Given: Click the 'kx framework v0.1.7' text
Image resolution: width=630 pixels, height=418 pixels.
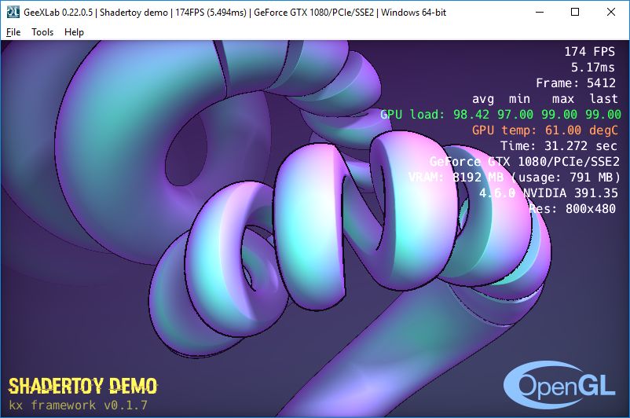Looking at the screenshot, I should tap(78, 405).
